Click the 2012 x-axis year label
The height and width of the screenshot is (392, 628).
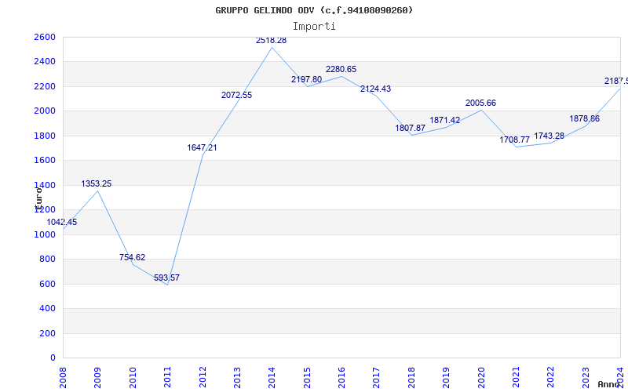[x=203, y=377]
